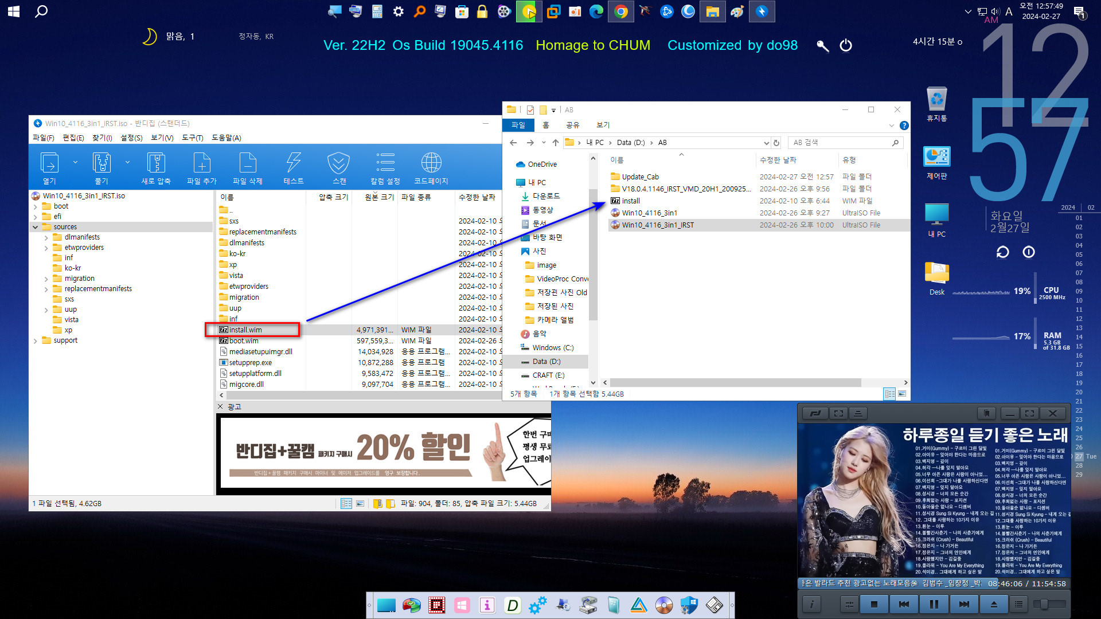The height and width of the screenshot is (619, 1101).
Task: Open the 파일(F) menu in Bandizip
Action: 44,138
